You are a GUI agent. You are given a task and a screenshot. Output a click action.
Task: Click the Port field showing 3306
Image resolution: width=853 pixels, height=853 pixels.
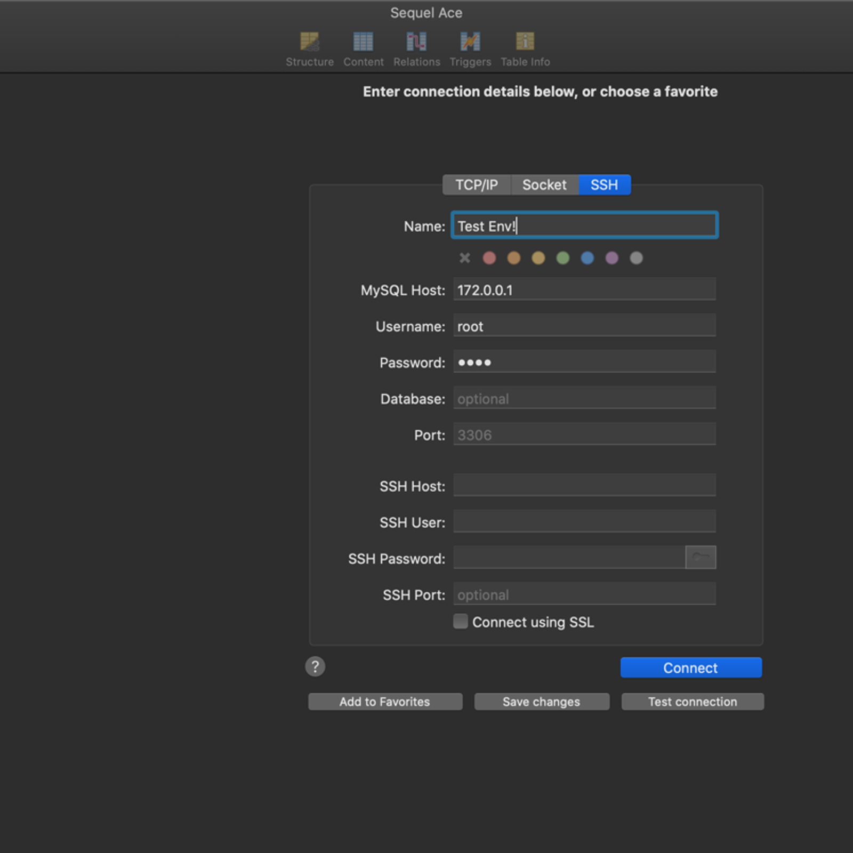point(585,434)
